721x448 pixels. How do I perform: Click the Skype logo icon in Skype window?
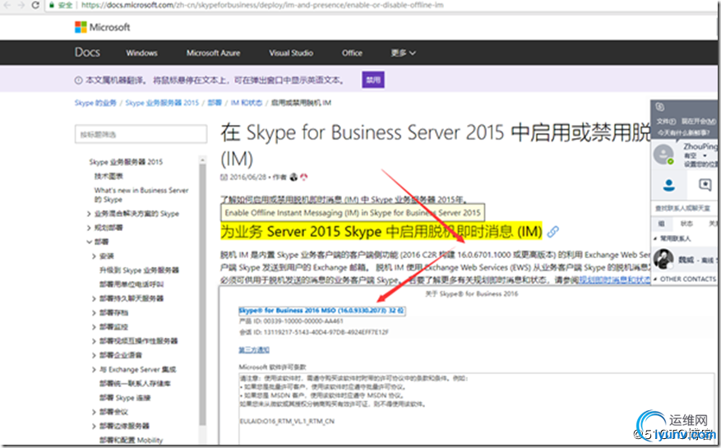pos(660,107)
